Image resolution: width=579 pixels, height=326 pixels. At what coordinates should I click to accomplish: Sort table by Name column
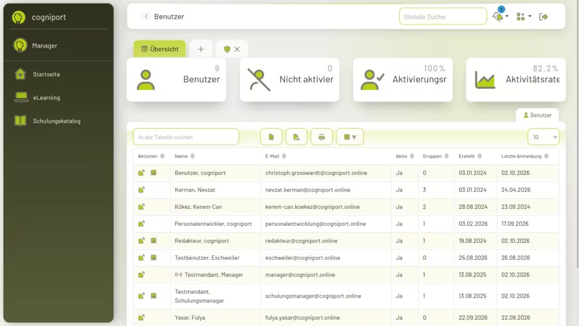(x=185, y=156)
